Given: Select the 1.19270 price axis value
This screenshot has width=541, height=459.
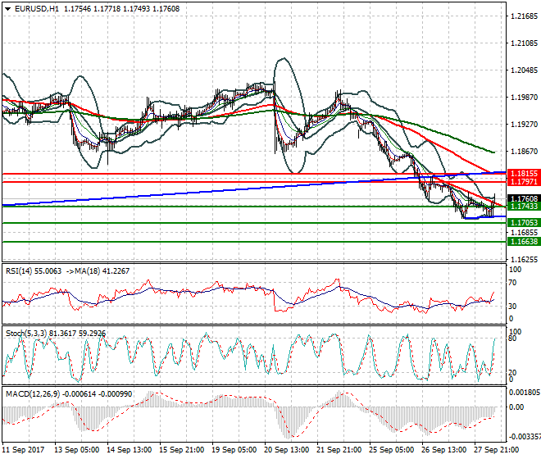Looking at the screenshot, I should pos(524,124).
